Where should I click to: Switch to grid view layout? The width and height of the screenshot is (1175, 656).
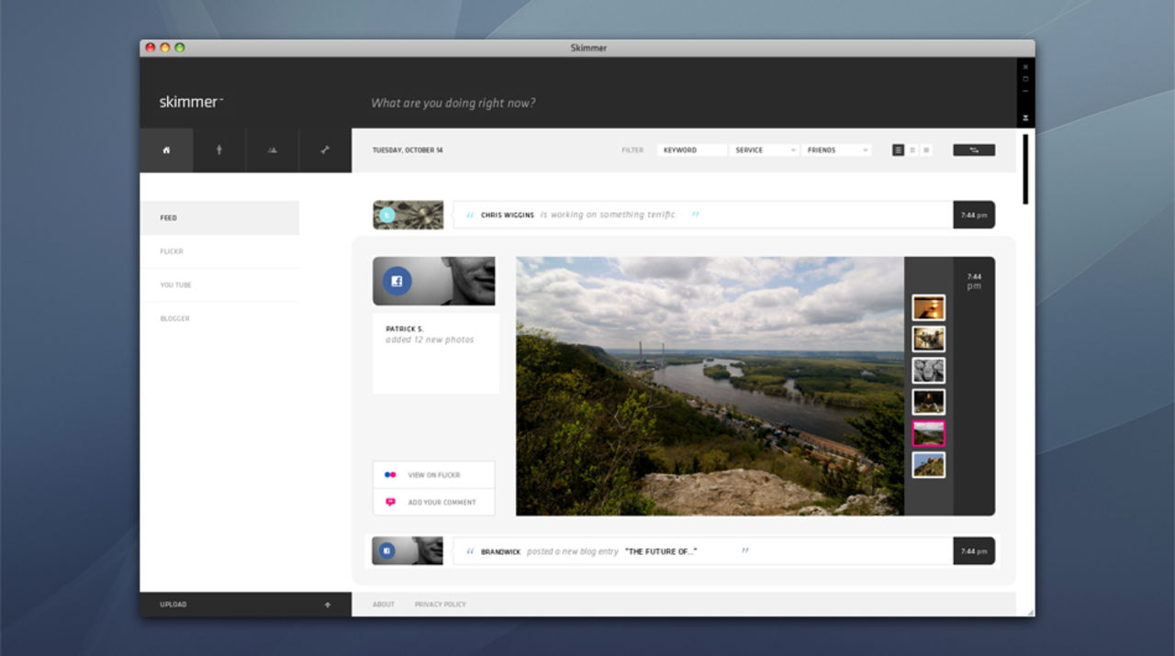926,150
